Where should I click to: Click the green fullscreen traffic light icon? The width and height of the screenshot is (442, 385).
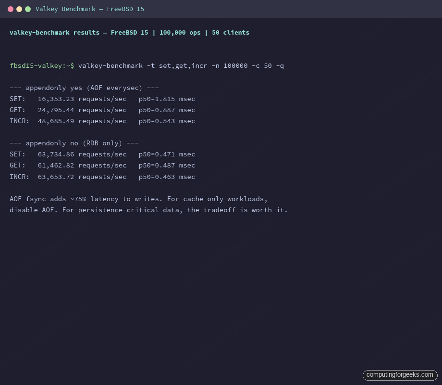point(27,9)
